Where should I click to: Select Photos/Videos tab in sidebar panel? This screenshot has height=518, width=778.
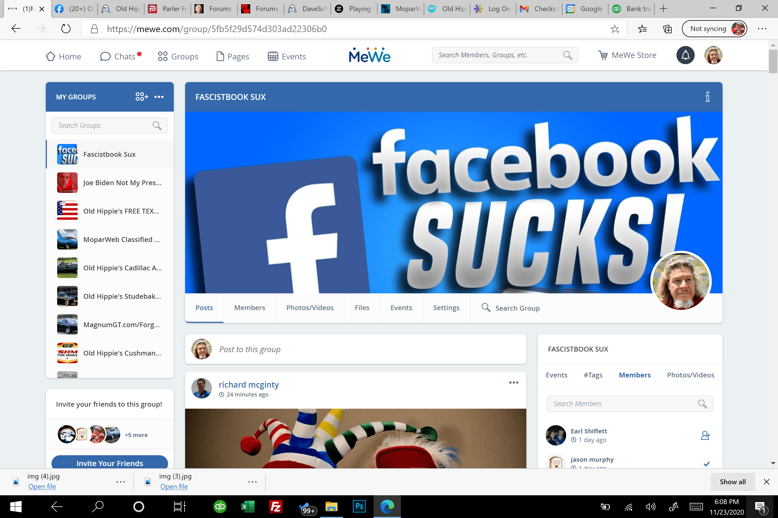[x=690, y=375]
